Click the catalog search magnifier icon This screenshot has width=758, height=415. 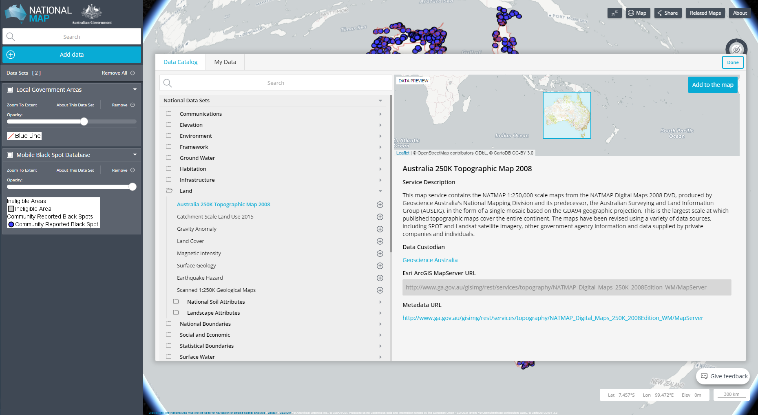point(168,83)
